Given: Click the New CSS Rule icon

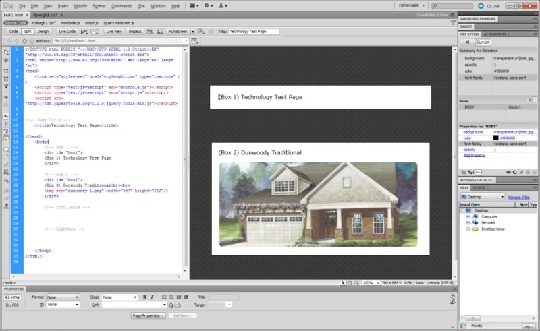Looking at the screenshot, I should coord(515,172).
